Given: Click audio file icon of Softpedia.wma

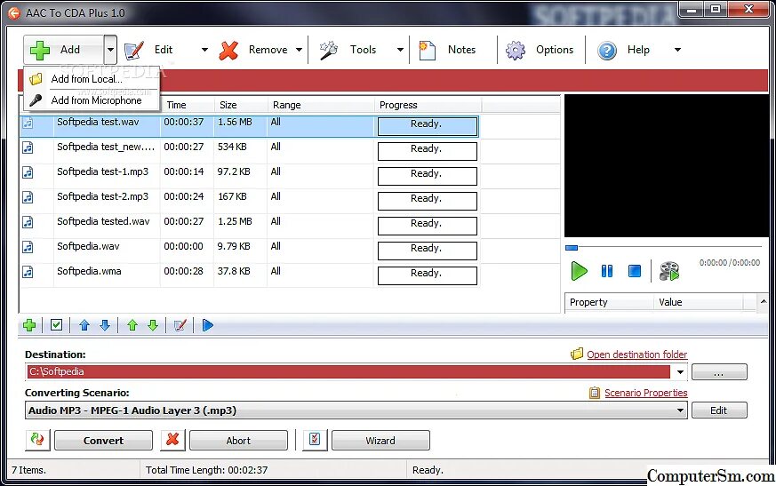Looking at the screenshot, I should click(x=28, y=272).
